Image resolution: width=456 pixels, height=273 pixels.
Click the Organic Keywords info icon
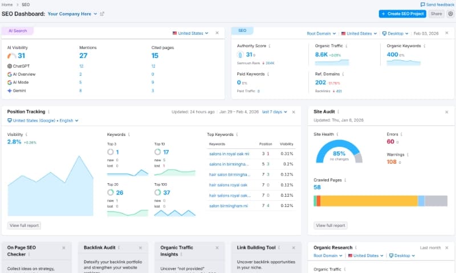point(425,46)
